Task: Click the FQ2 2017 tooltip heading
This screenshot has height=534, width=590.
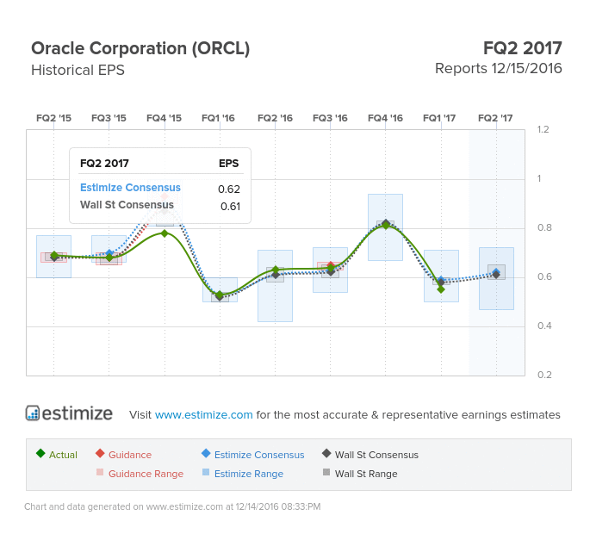Action: [x=104, y=164]
